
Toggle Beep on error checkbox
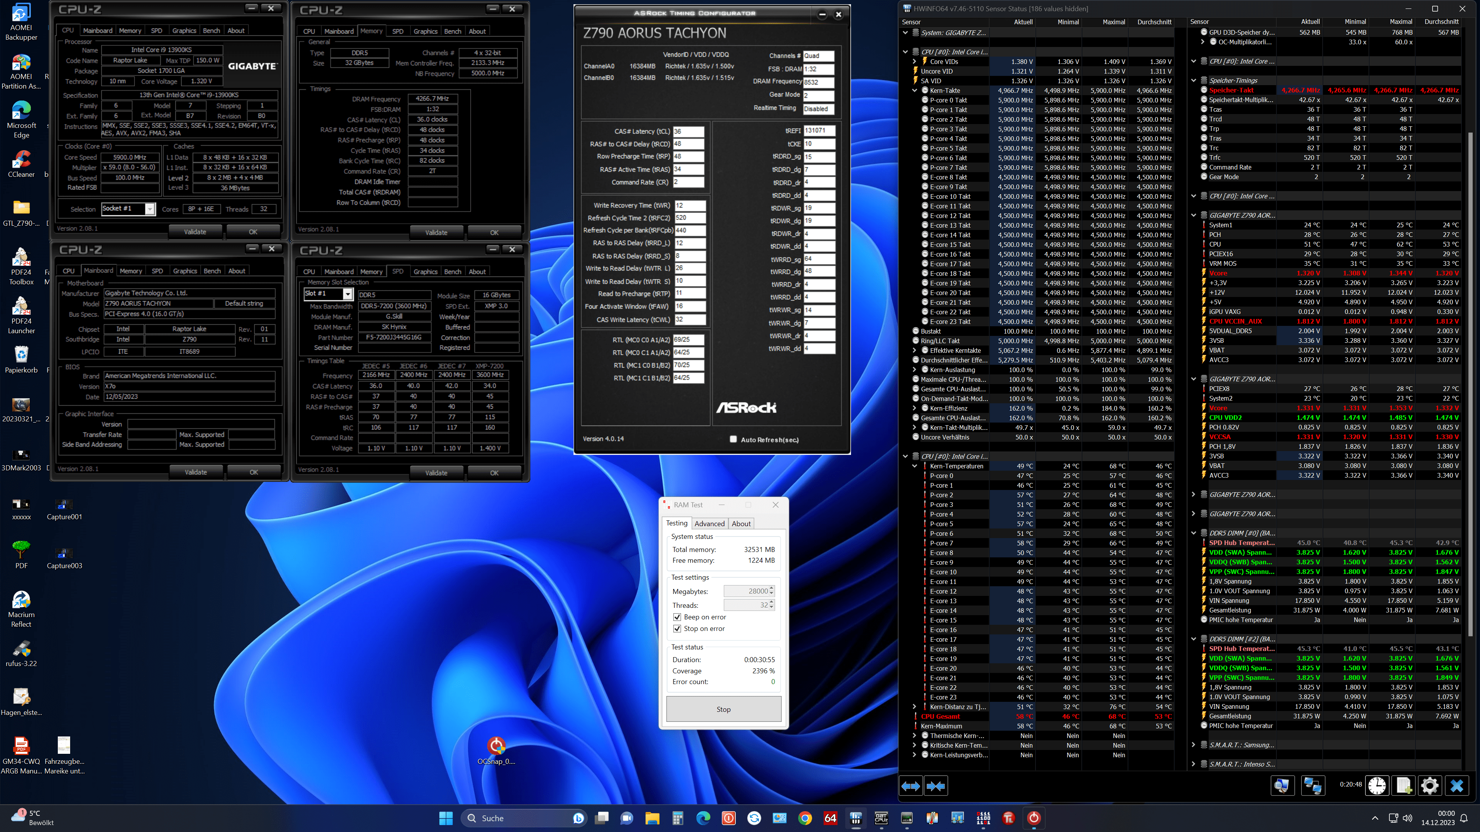click(x=678, y=617)
